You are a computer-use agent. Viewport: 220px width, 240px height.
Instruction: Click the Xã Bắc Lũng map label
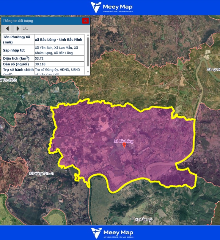pos(124,141)
